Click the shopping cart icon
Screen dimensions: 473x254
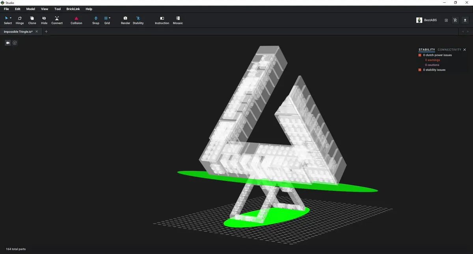click(455, 20)
